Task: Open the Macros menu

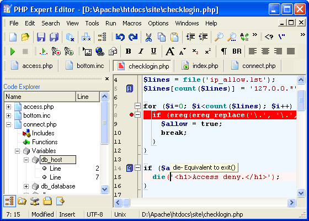Action: [x=132, y=23]
